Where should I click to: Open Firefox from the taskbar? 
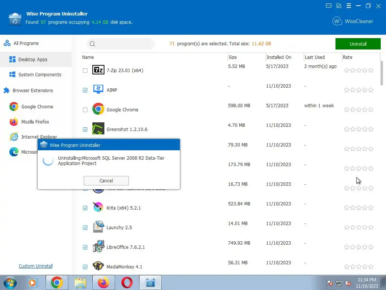point(104,282)
